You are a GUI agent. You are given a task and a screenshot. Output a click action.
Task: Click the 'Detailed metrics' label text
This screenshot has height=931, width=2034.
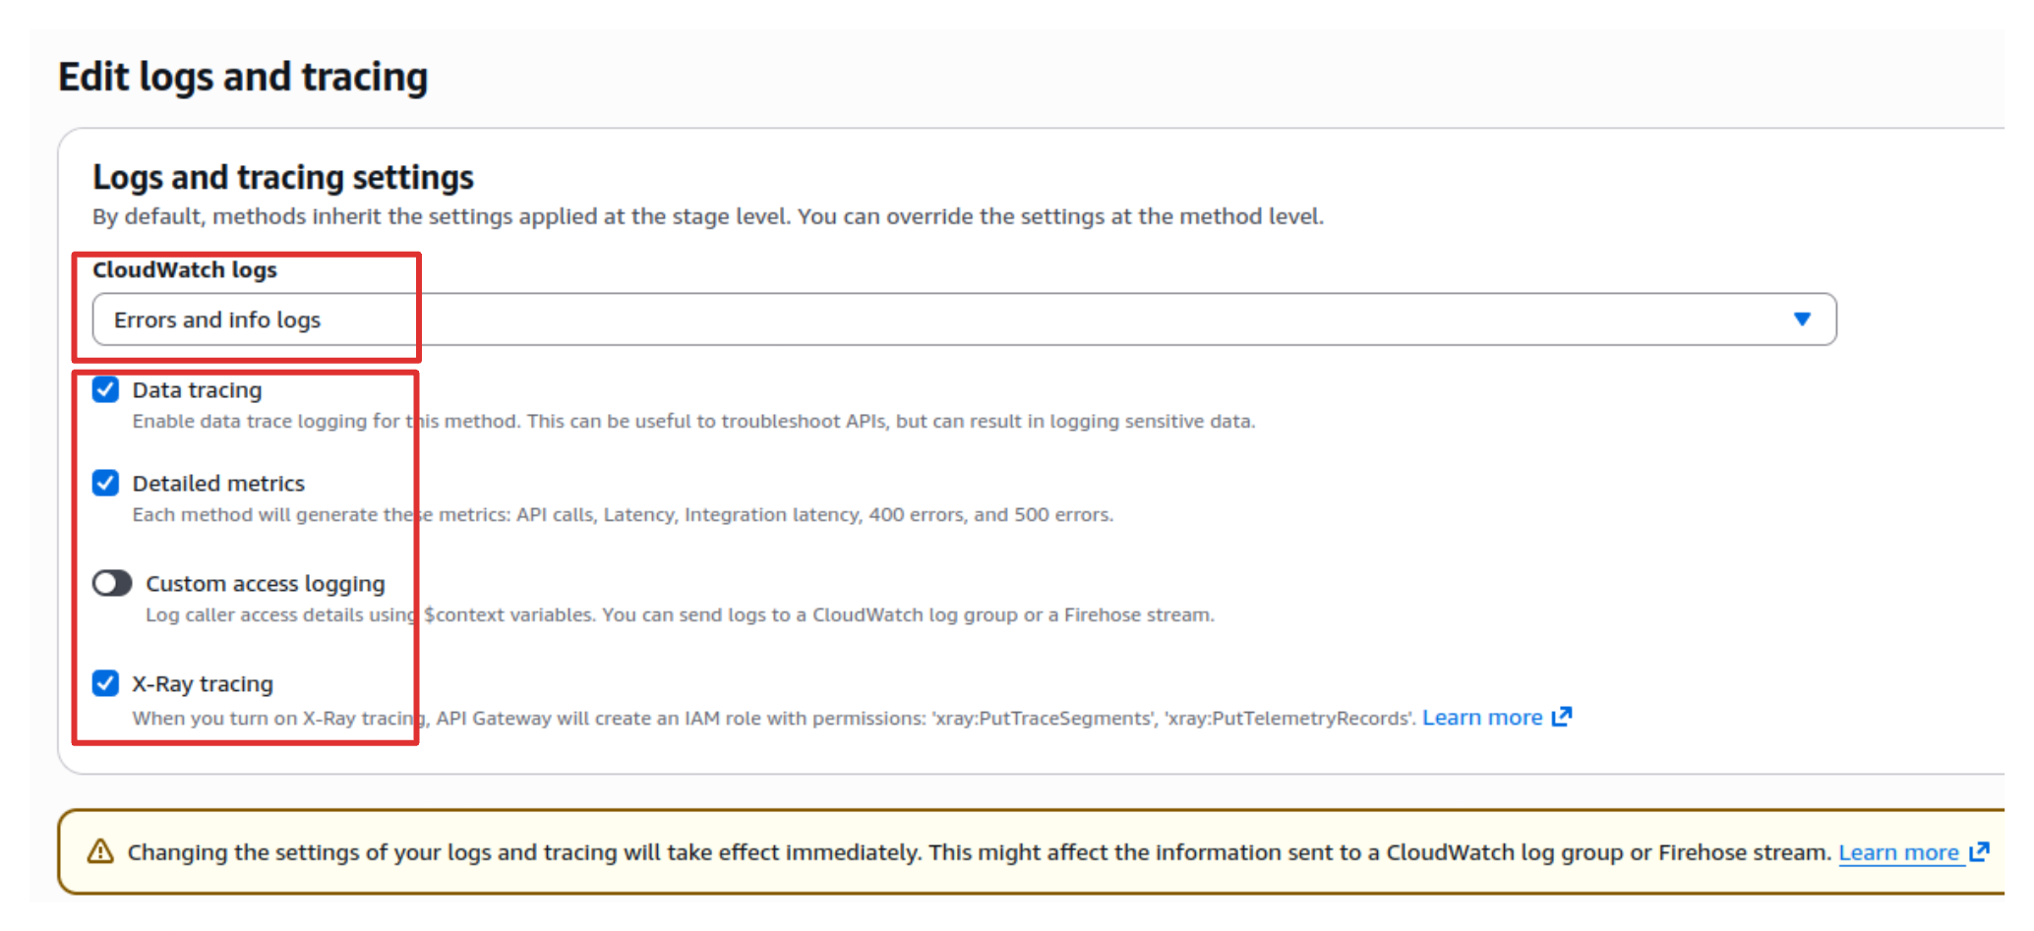pos(218,484)
